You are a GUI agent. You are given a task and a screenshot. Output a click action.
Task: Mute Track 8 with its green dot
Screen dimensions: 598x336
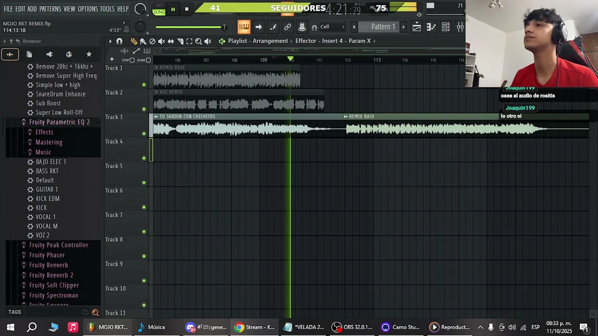144,256
